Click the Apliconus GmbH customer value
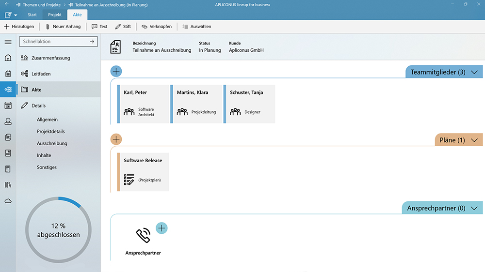This screenshot has width=485, height=272. (246, 50)
